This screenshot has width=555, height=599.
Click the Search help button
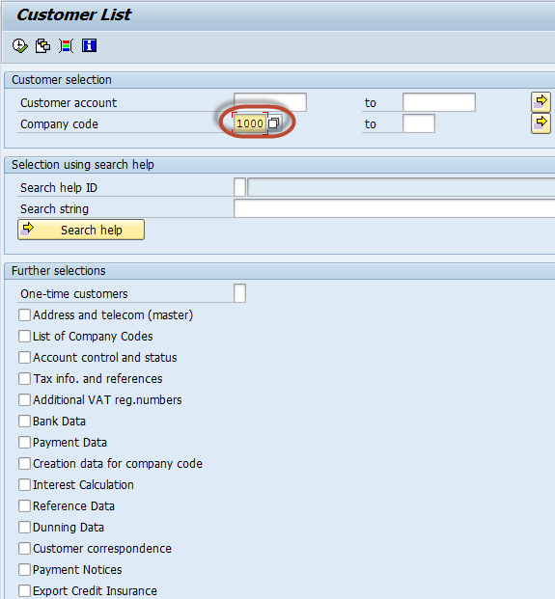click(x=81, y=230)
